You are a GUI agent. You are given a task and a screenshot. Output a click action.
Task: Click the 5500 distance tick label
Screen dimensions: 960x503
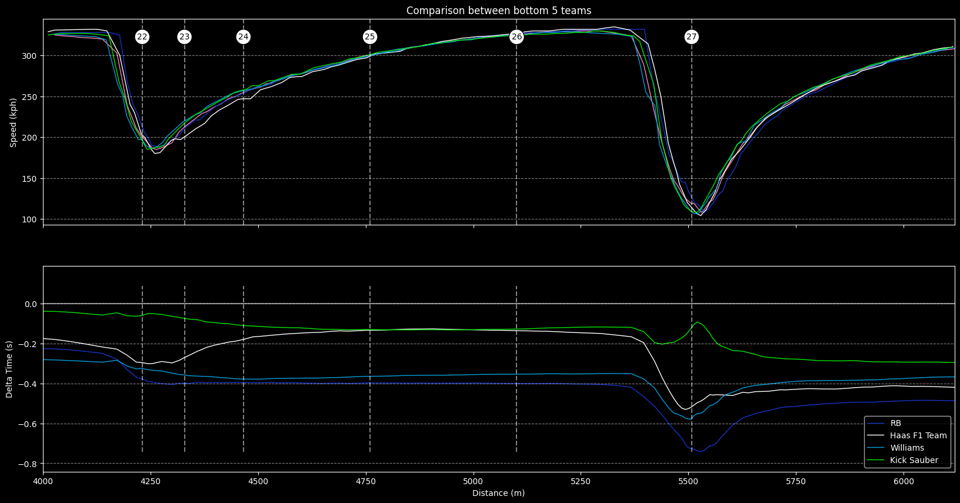688,481
